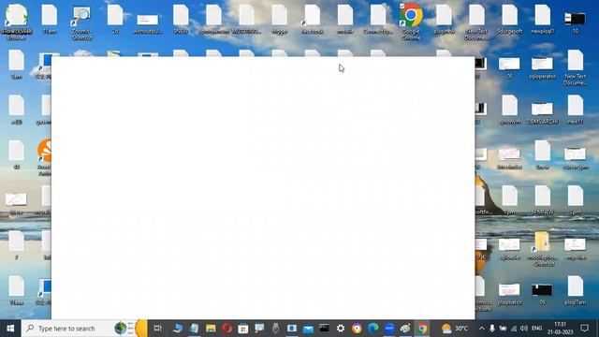Select the mobile phone shortcut folder icon
This screenshot has width=599, height=337.
click(x=542, y=248)
